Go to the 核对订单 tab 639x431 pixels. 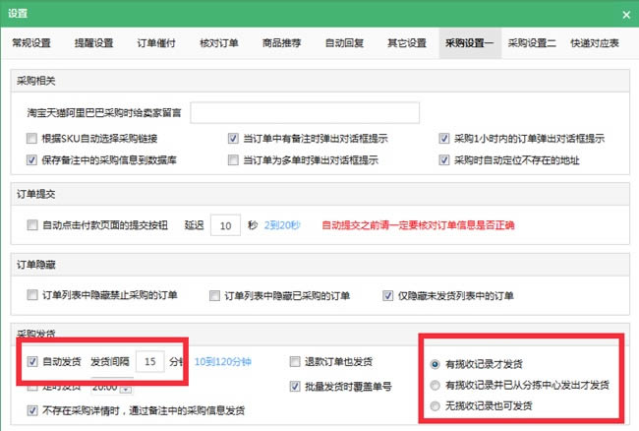[x=219, y=43]
